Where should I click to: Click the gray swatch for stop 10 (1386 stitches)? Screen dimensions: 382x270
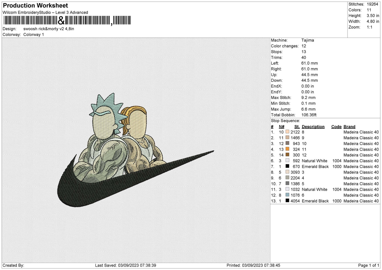287,183
